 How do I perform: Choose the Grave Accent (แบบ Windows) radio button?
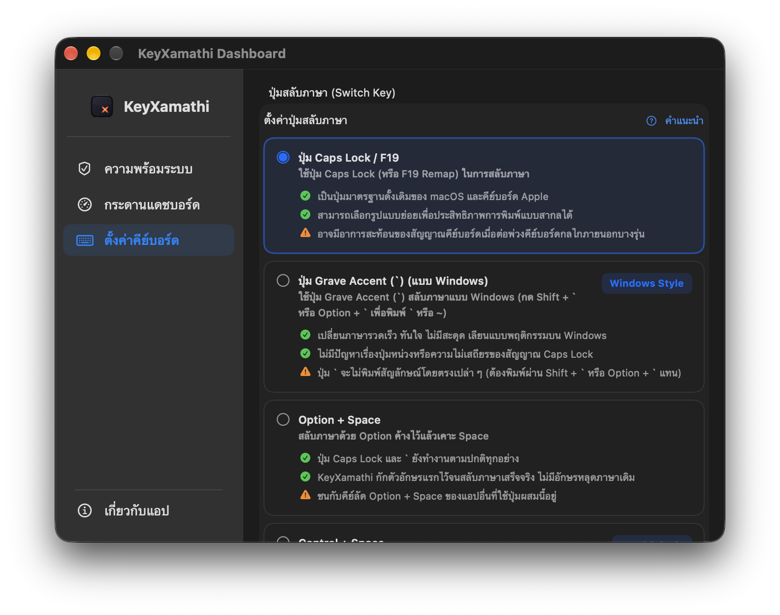tap(283, 280)
